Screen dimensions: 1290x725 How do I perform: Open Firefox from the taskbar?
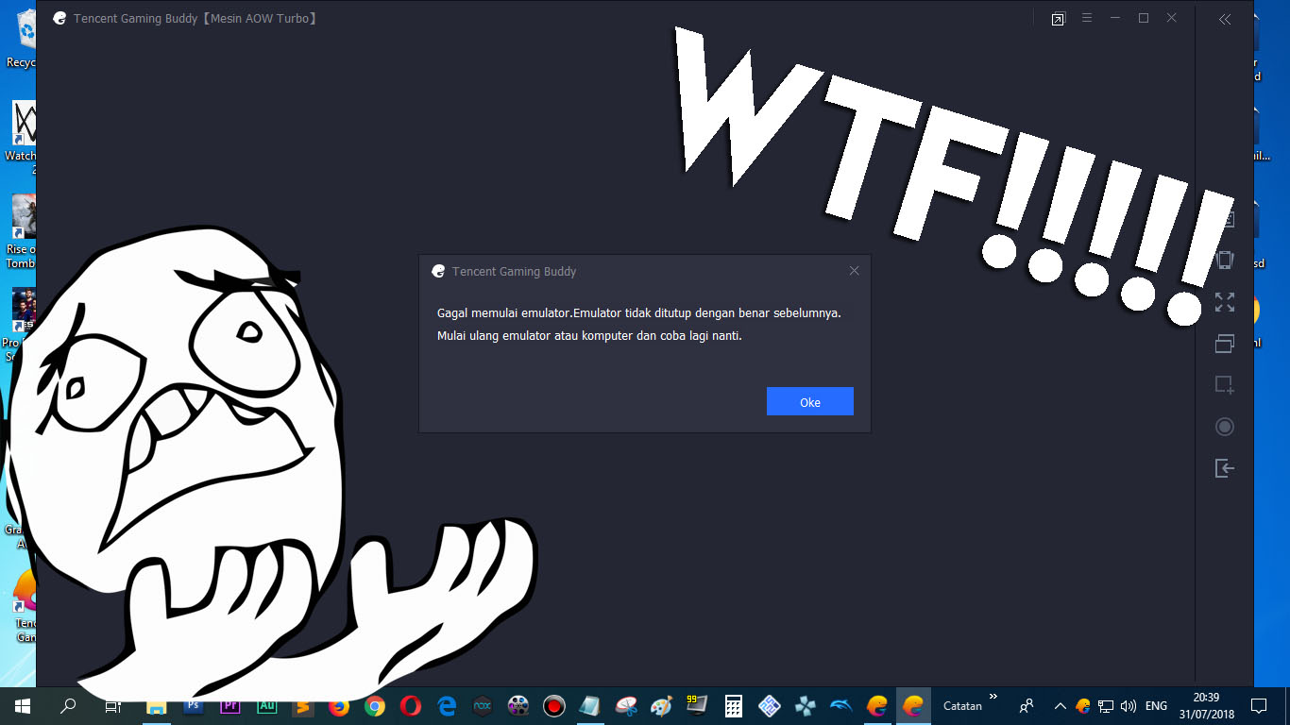338,705
